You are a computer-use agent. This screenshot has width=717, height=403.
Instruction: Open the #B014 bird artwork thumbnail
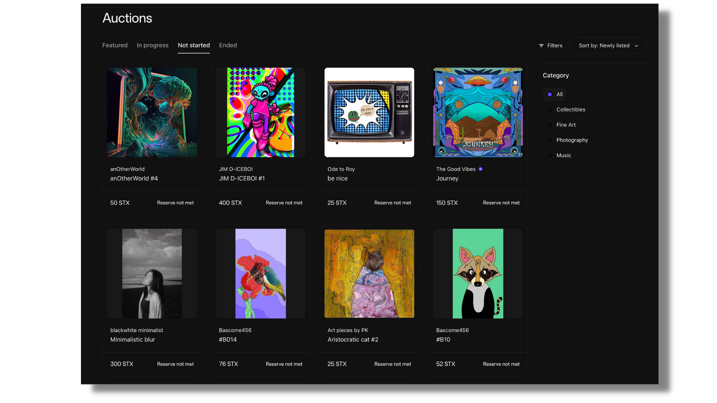pyautogui.click(x=261, y=274)
